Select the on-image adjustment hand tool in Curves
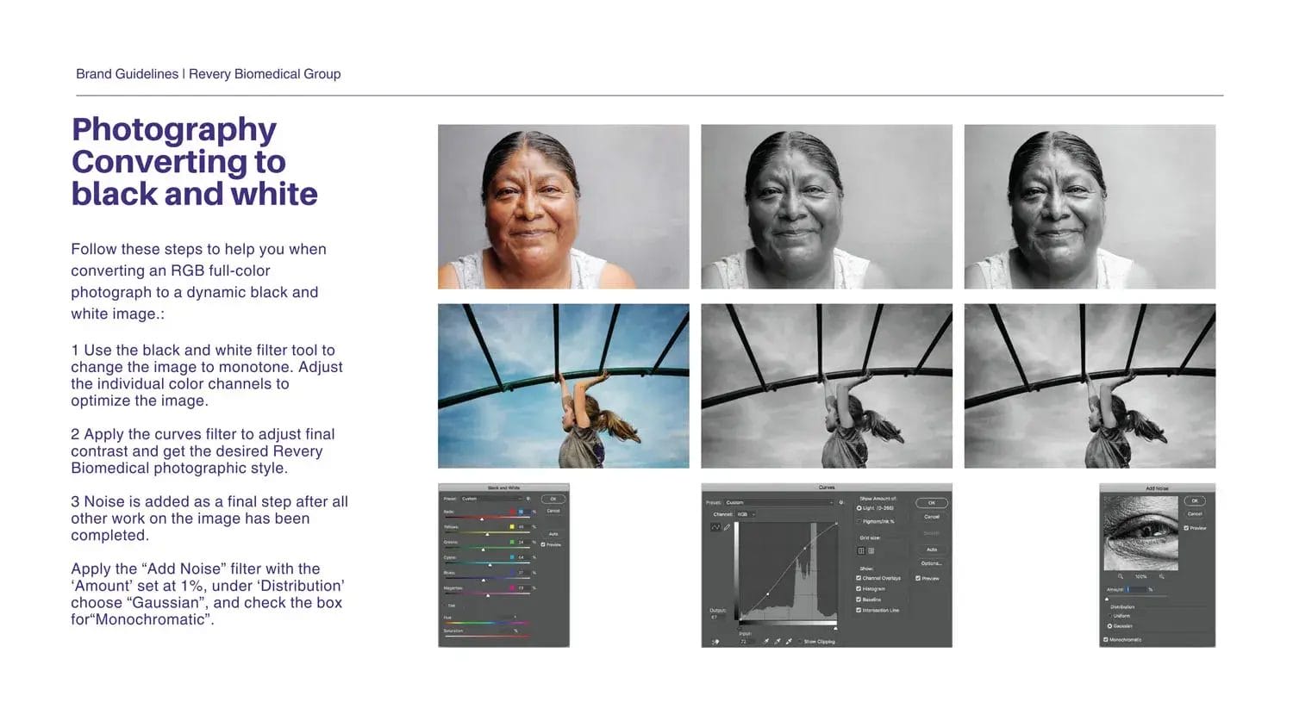The image size is (1293, 727). [715, 642]
